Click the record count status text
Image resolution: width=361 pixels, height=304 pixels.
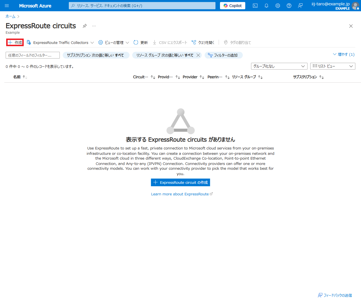coord(40,66)
